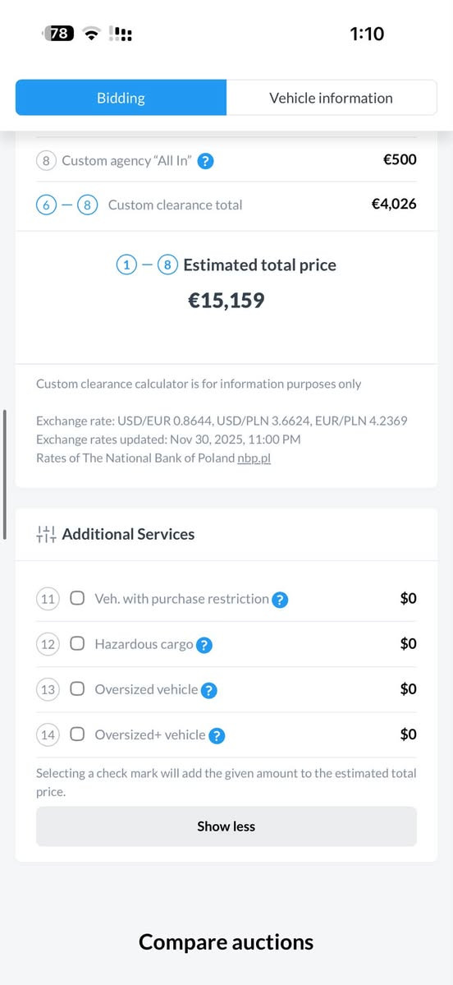Switch to the Bidding tab
The width and height of the screenshot is (453, 985).
coord(121,98)
